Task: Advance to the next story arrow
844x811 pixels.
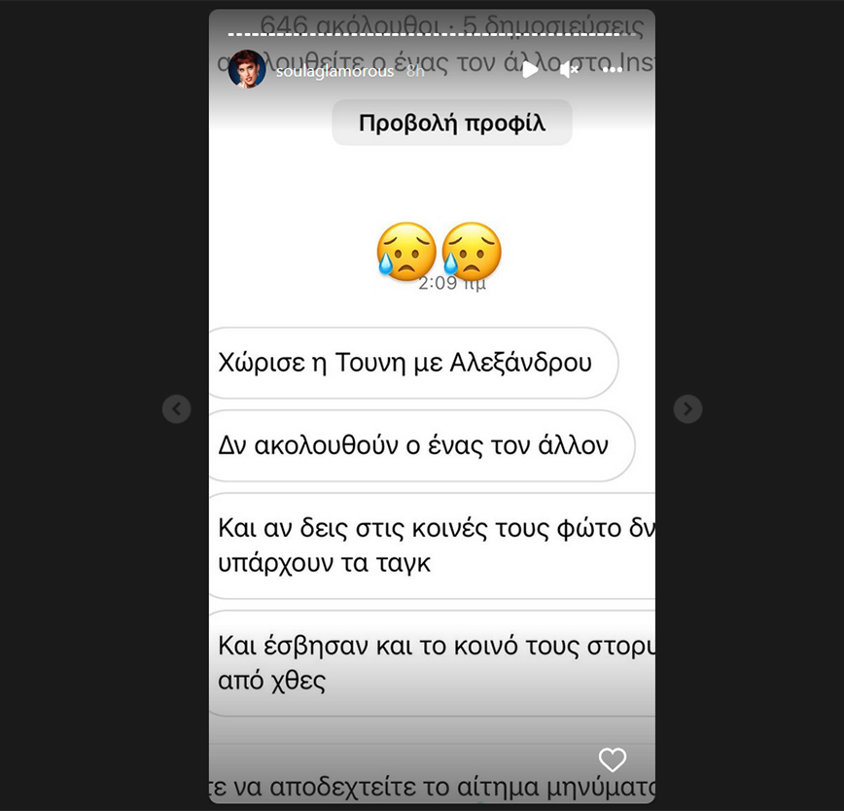Action: (x=687, y=409)
